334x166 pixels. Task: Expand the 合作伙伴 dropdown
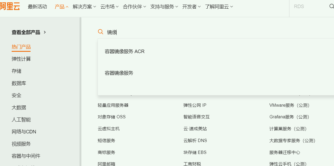(134, 7)
